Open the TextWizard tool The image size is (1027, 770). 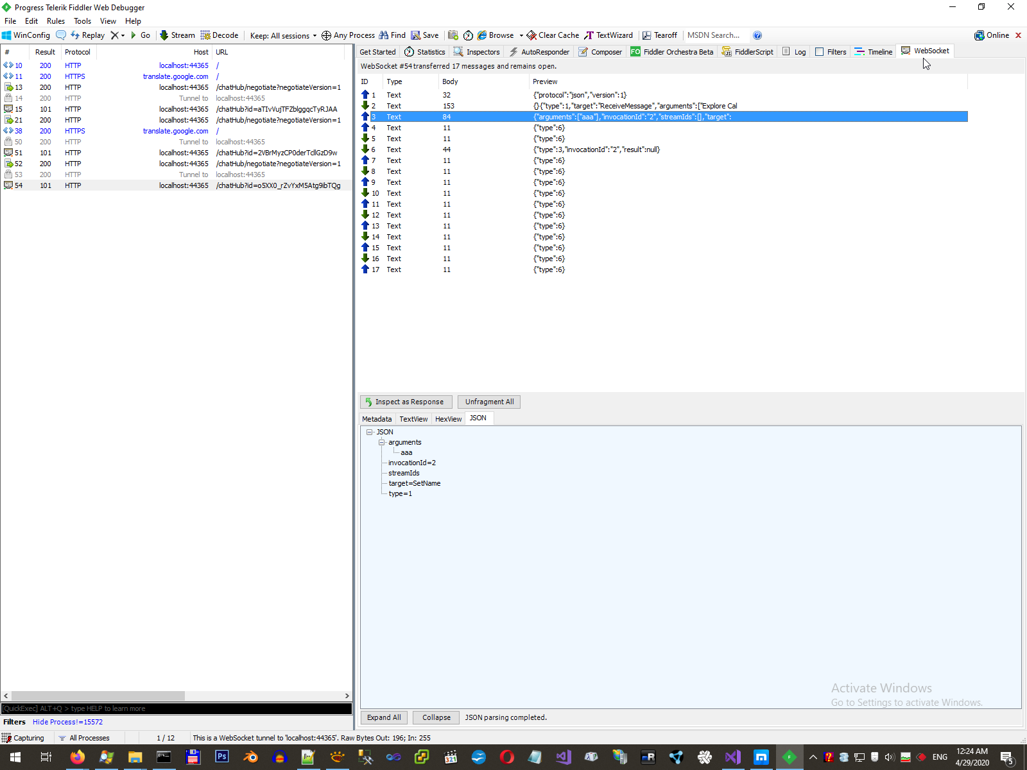(608, 35)
